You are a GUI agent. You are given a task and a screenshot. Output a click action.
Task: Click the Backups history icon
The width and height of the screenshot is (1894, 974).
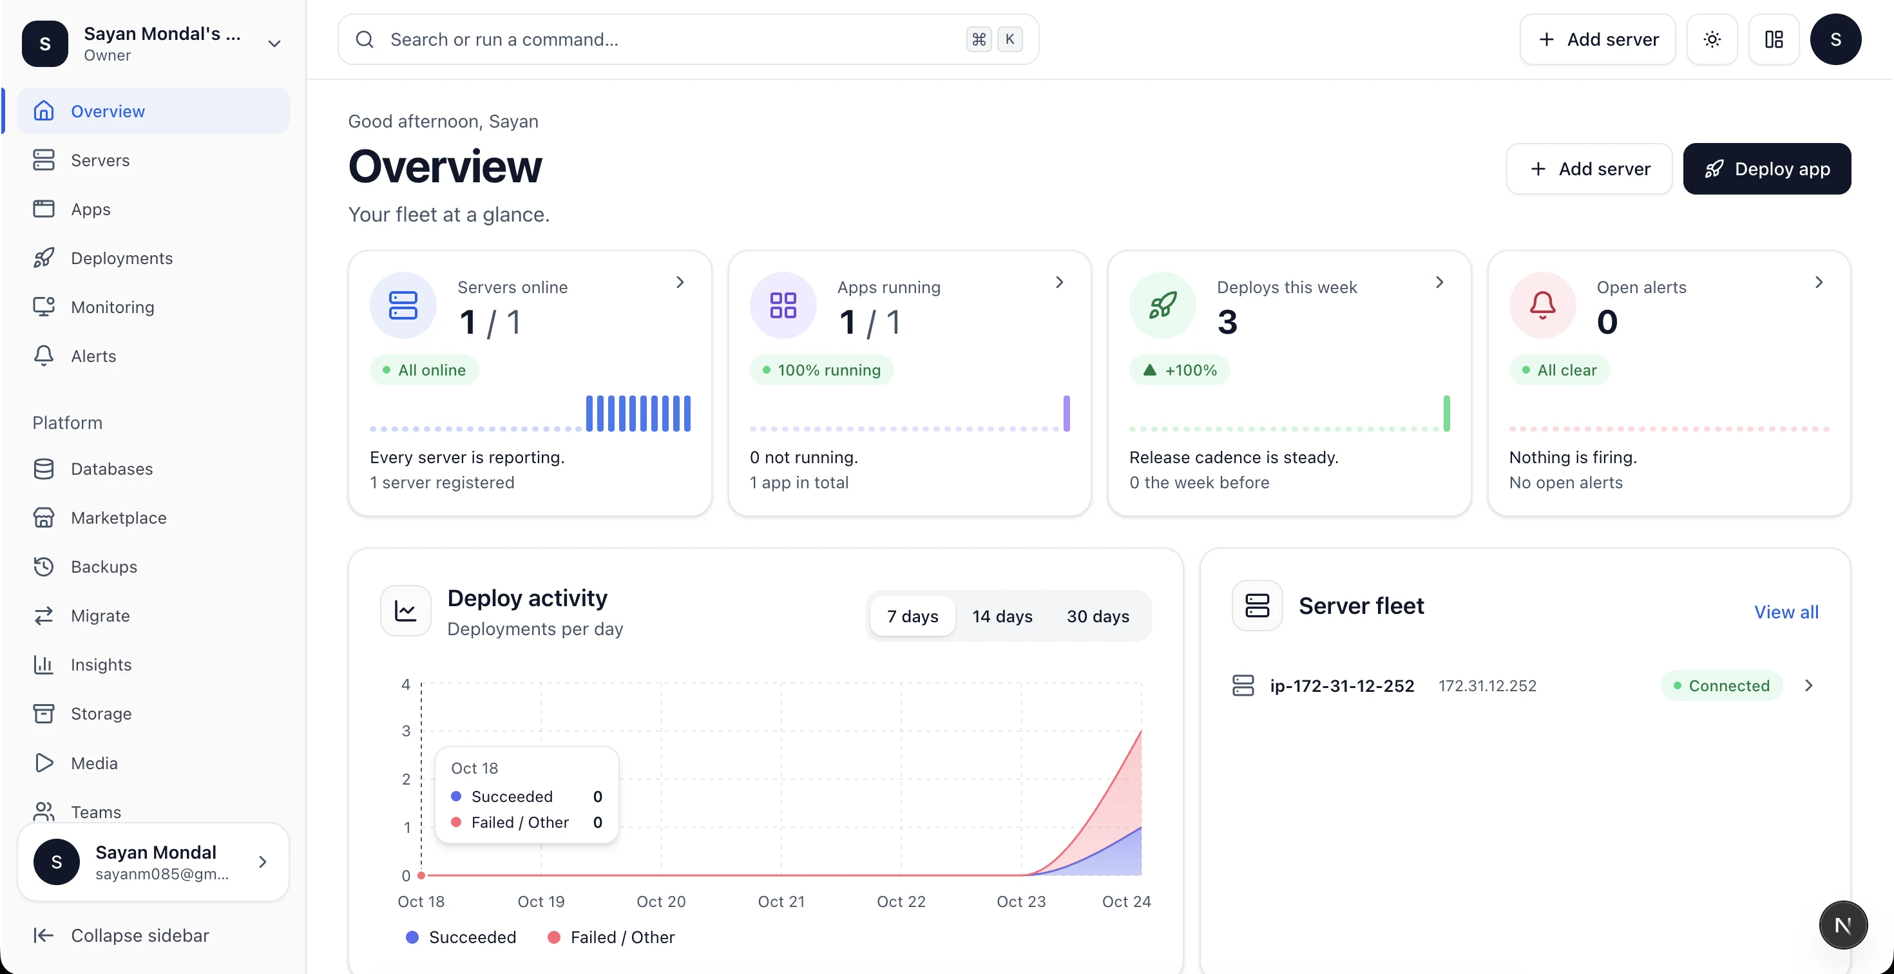44,567
